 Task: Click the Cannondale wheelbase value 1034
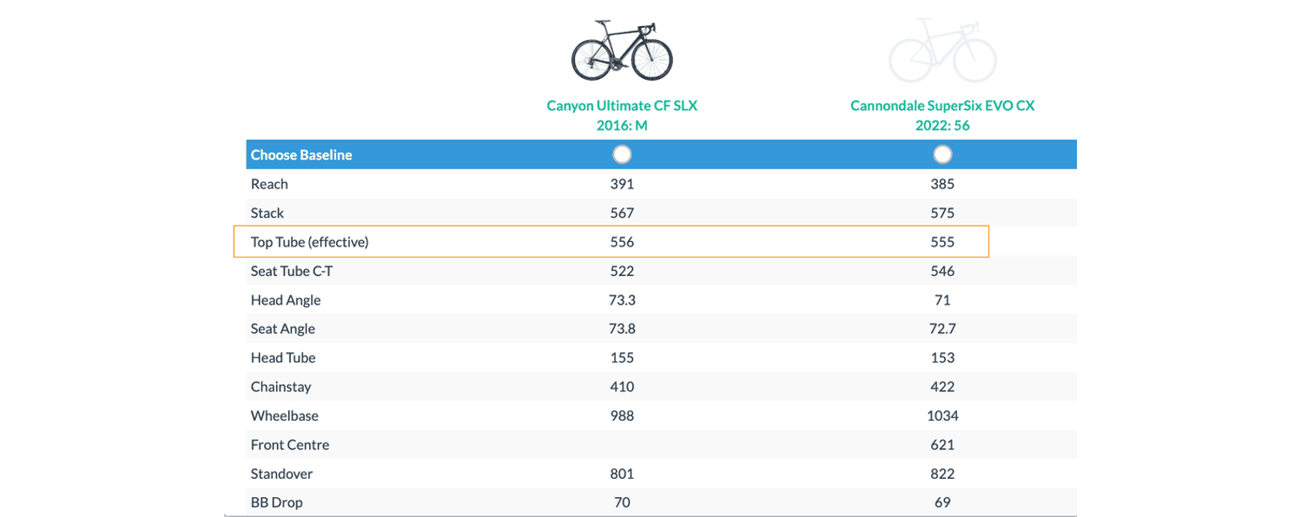click(x=942, y=416)
